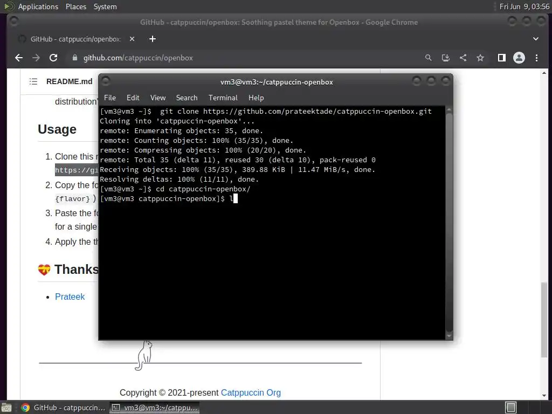The width and height of the screenshot is (552, 414).
Task: Follow the Prateek link
Action: click(70, 297)
